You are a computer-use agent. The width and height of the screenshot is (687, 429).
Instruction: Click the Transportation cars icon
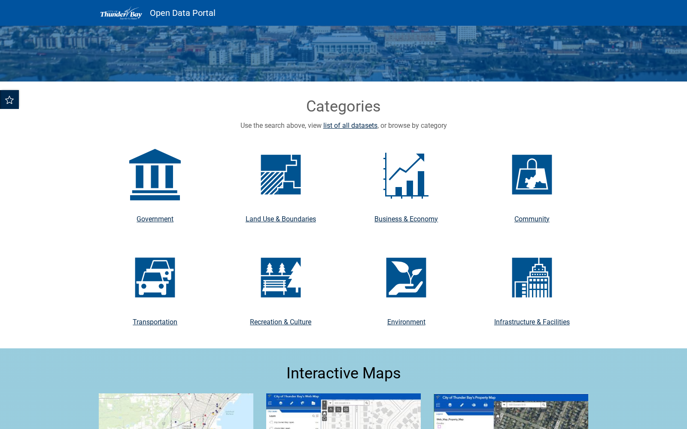(x=155, y=278)
